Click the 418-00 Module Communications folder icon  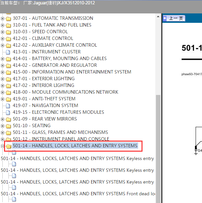click(8, 93)
